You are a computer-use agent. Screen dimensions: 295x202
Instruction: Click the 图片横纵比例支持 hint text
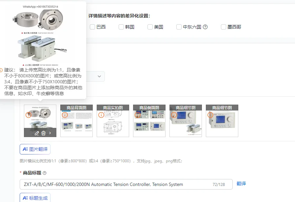pos(101,161)
